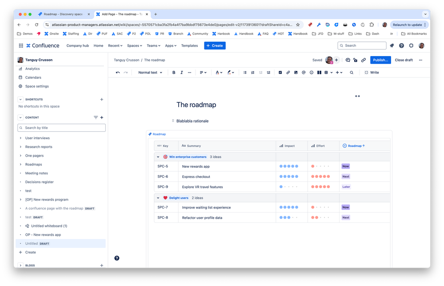Toggle italic formatting
Image resolution: width=444 pixels, height=286 pixels.
pyautogui.click(x=182, y=73)
